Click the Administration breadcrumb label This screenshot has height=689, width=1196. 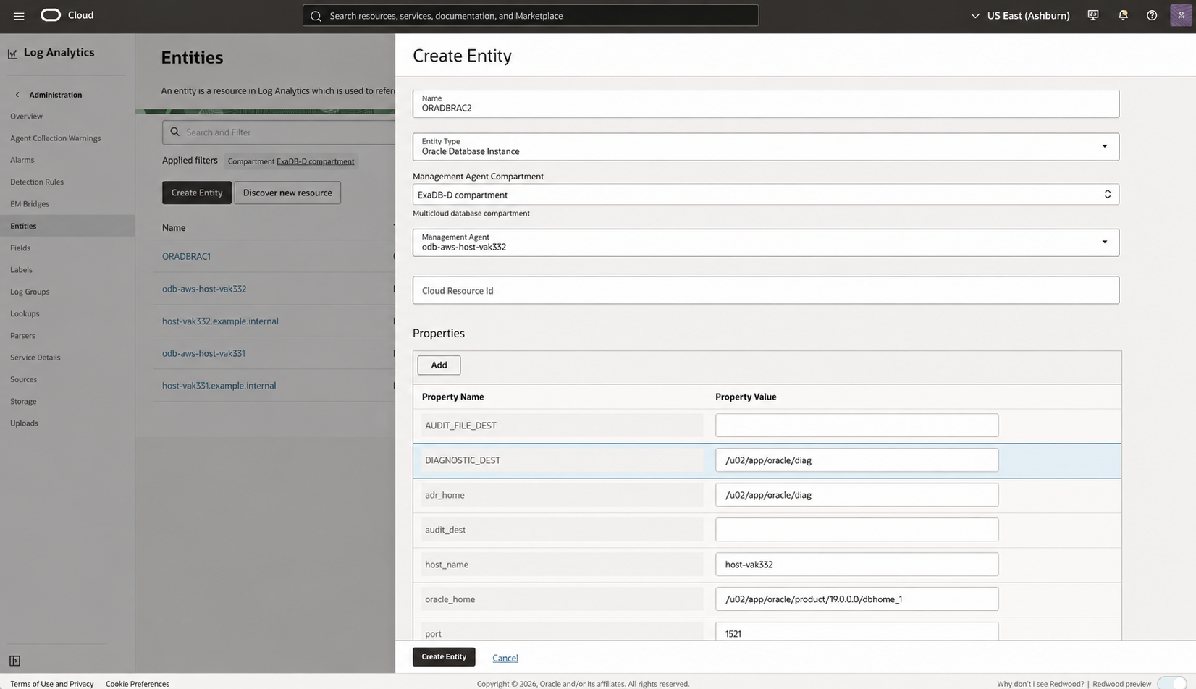coord(56,95)
